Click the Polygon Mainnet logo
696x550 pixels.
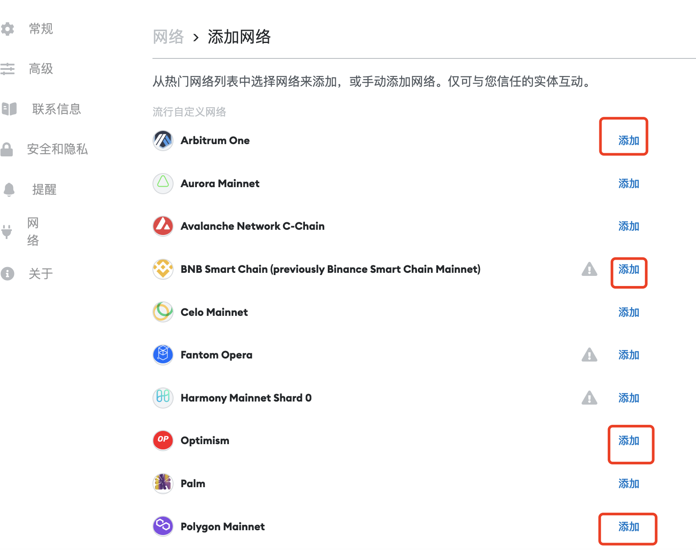pos(163,526)
